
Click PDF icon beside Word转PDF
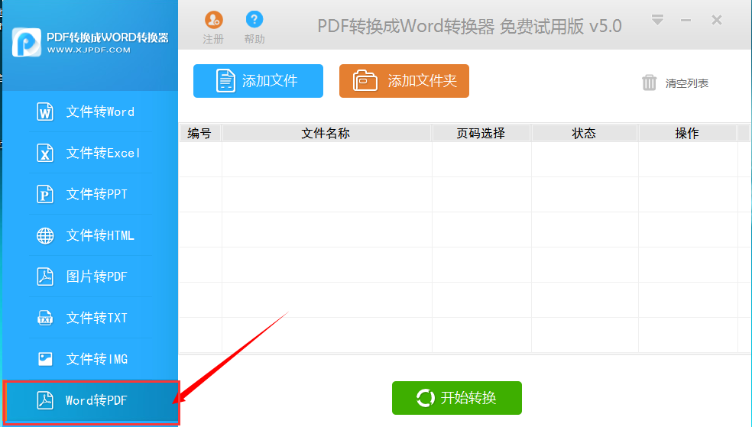[x=45, y=400]
